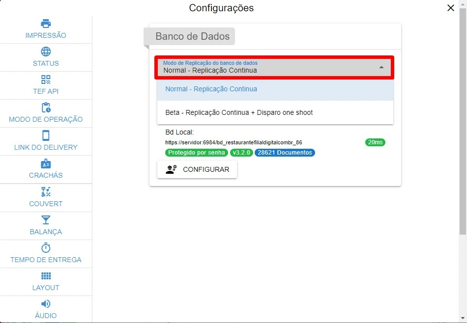The height and width of the screenshot is (323, 467).
Task: Click the Balança cocktail glass icon
Action: (46, 220)
